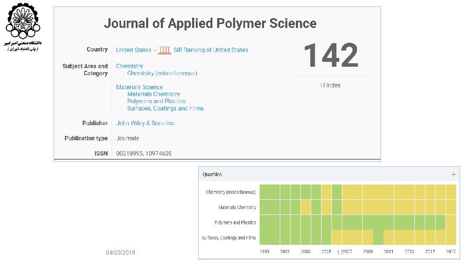Open the Chemistry (miscellaneous) category link
The image size is (472, 265).
click(162, 73)
